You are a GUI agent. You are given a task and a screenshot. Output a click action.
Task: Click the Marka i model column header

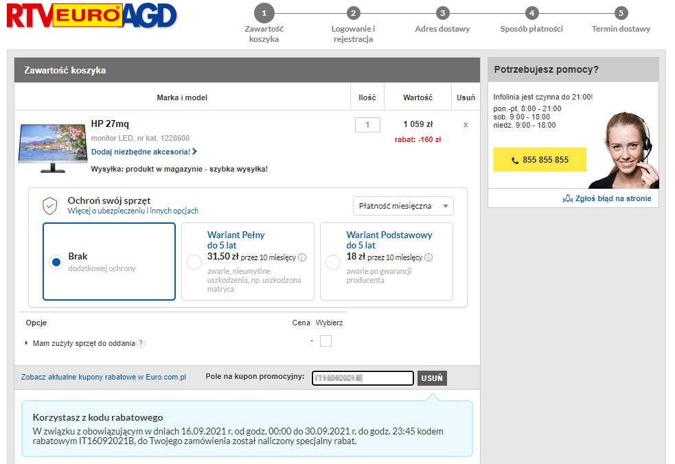(x=182, y=97)
